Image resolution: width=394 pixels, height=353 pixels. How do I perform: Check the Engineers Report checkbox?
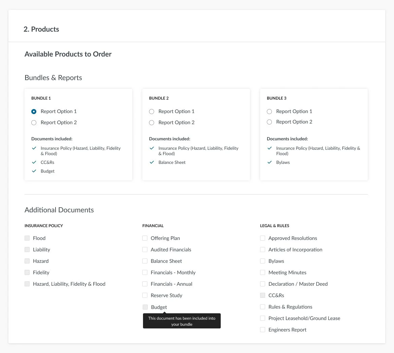coord(262,330)
